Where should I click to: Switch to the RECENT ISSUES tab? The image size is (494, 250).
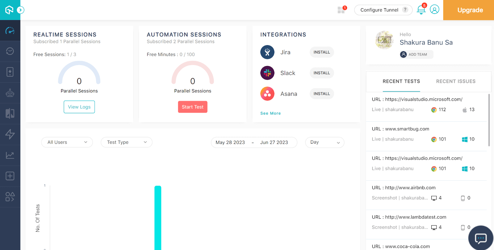click(456, 81)
